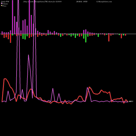The height and width of the screenshot is (136, 136).
Task: Click the MARAL OVER stock name text
Action: pyautogui.click(x=82, y=2)
